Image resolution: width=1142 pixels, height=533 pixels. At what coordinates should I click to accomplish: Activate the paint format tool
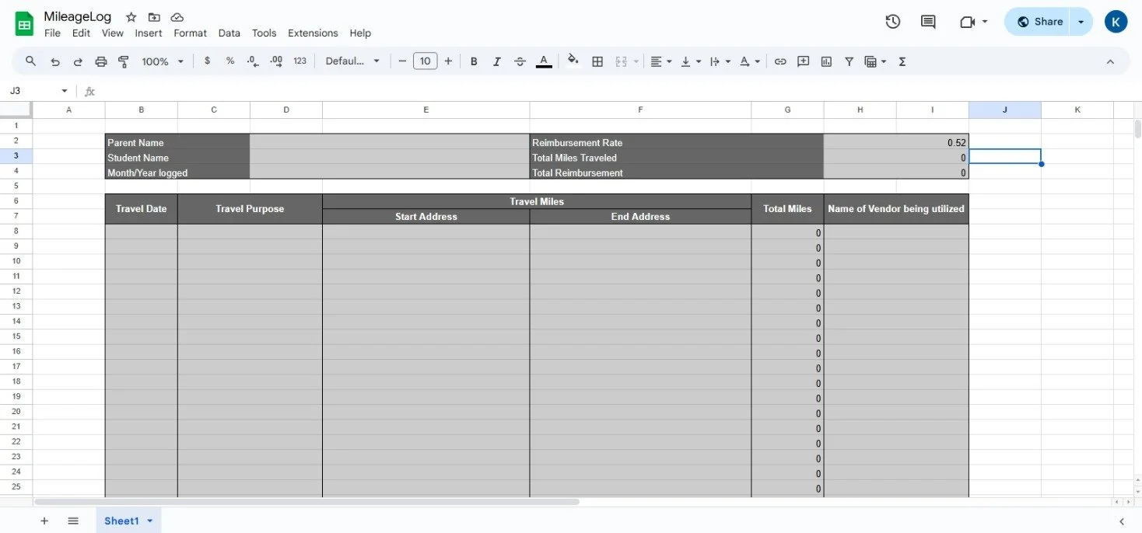point(123,61)
